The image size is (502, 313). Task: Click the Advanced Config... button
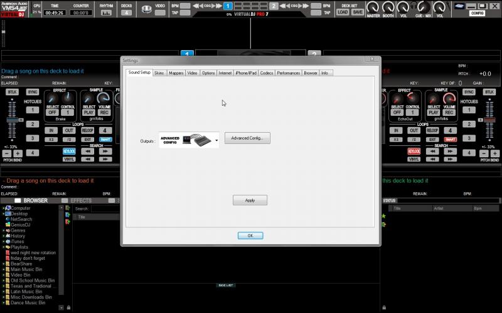(x=247, y=138)
